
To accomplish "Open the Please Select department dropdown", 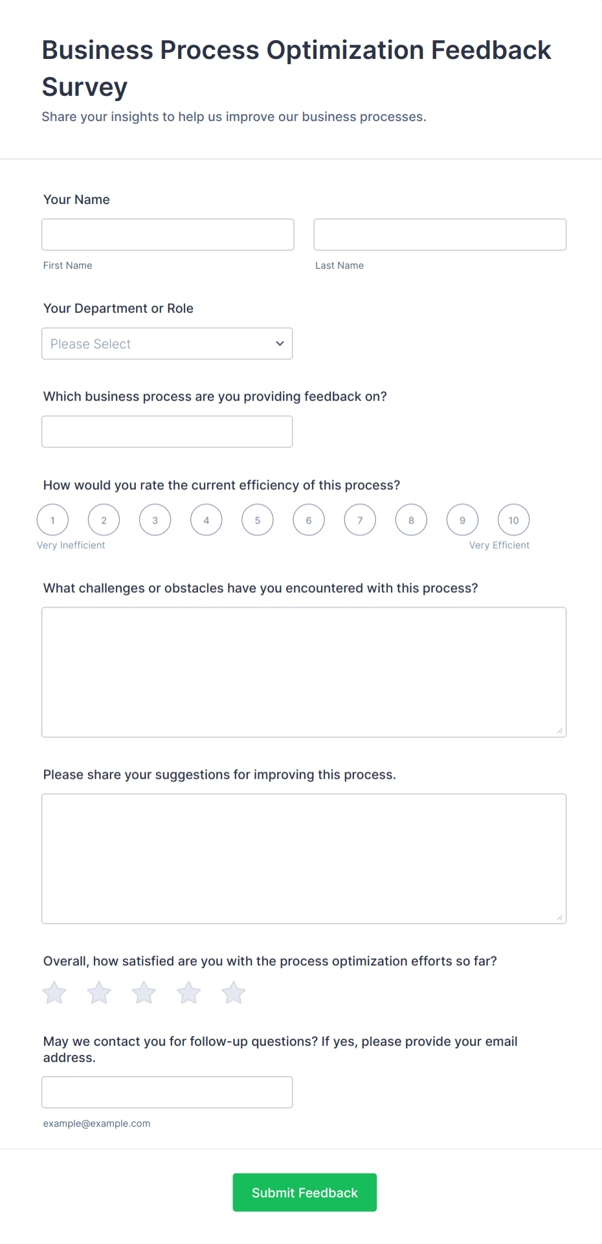I will 167,343.
